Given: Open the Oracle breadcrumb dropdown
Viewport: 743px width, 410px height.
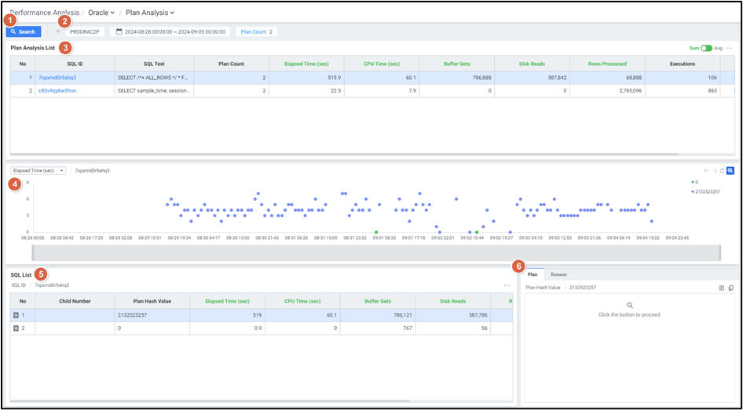Looking at the screenshot, I should coord(101,13).
